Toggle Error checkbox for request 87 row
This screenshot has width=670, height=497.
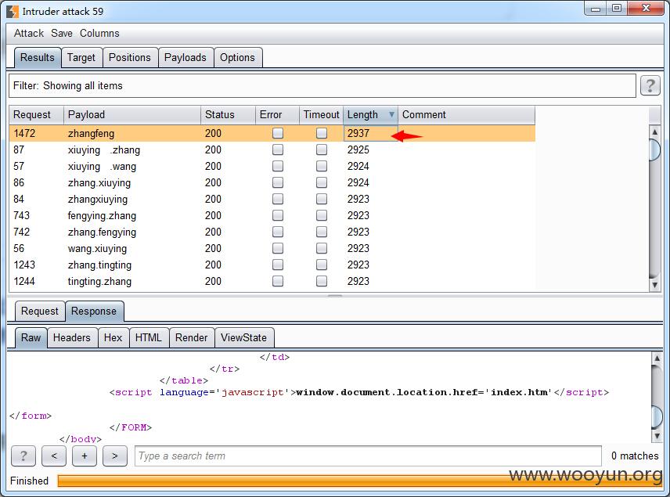278,149
